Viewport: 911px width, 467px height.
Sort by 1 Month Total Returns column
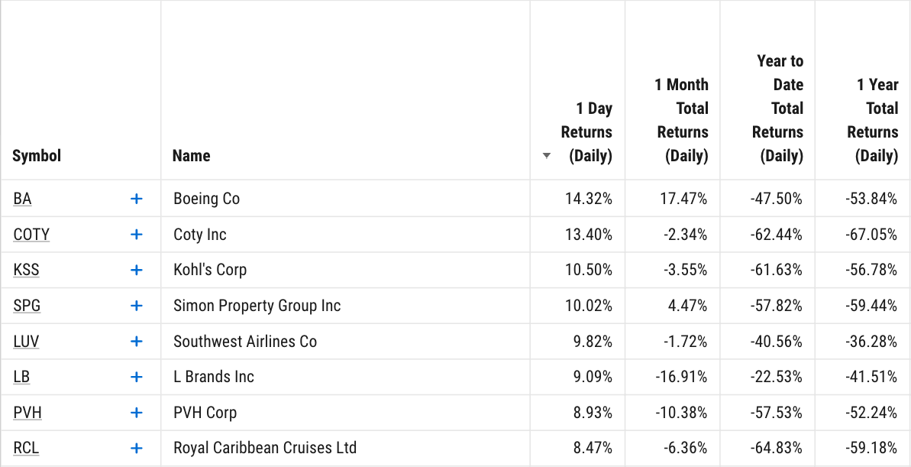click(681, 121)
